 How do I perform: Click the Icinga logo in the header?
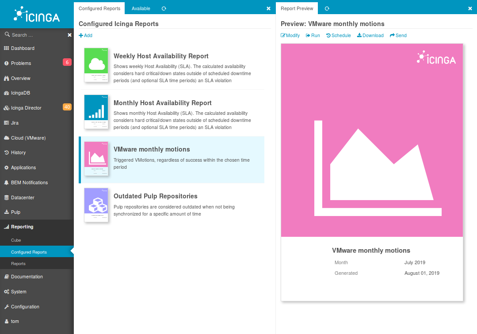(x=37, y=14)
